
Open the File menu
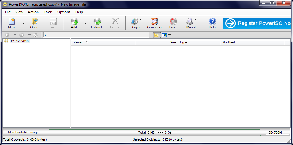[8, 12]
